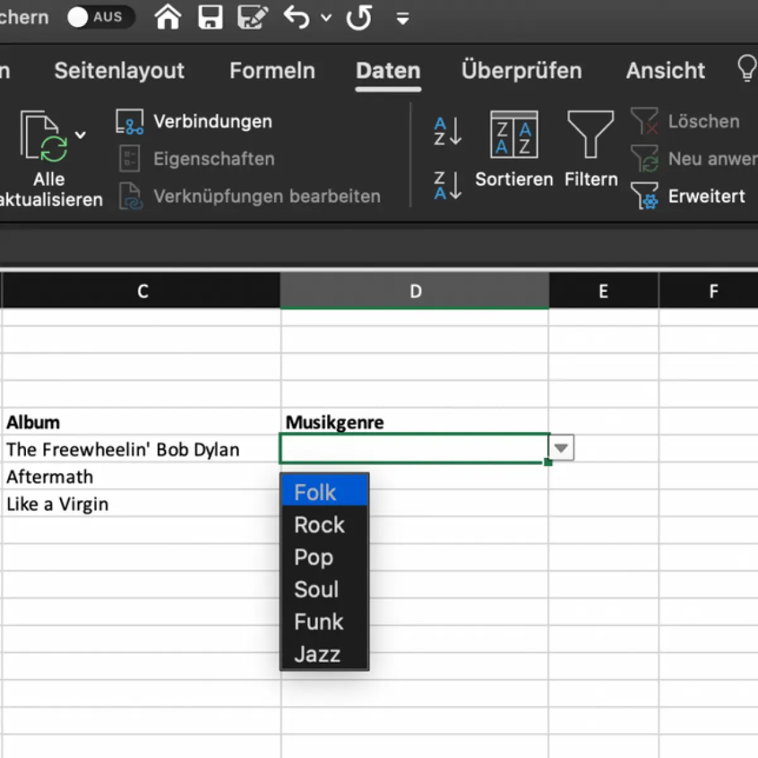This screenshot has width=758, height=758.
Task: Click the Filtern label
Action: pyautogui.click(x=591, y=179)
